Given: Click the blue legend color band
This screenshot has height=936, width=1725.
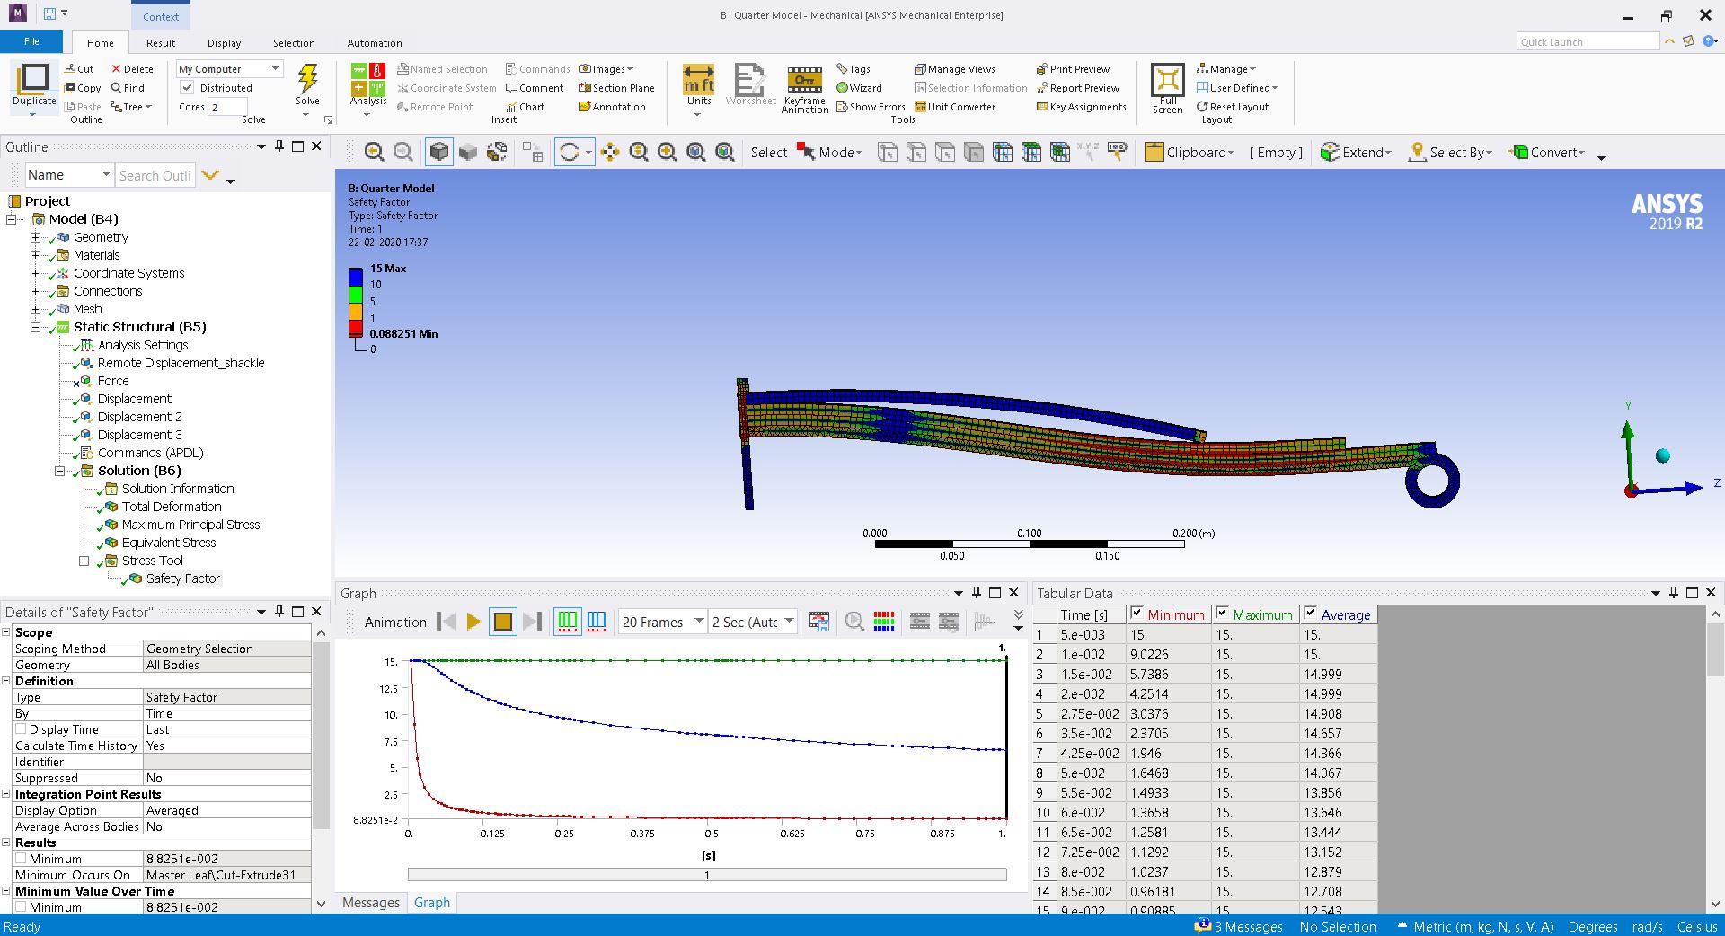Looking at the screenshot, I should pyautogui.click(x=356, y=277).
